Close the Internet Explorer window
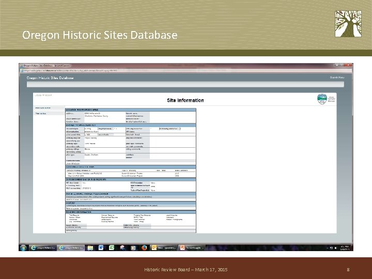The height and width of the screenshot is (279, 372). click(348, 65)
